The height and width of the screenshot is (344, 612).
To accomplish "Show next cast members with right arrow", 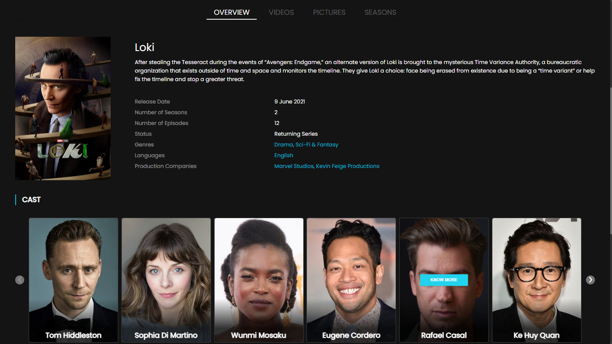I will (x=590, y=280).
